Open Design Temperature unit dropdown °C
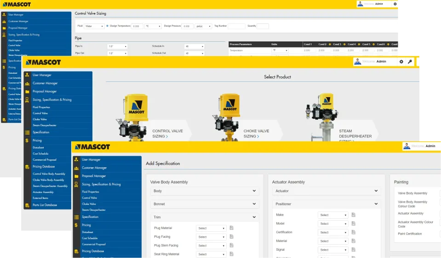Viewport: 441px width, 258px height. pos(153,26)
